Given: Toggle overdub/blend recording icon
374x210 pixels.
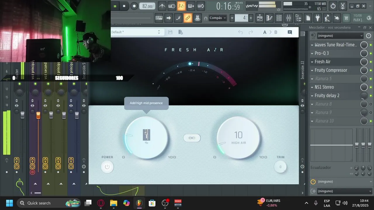Looking at the screenshot, I should coord(191,6).
